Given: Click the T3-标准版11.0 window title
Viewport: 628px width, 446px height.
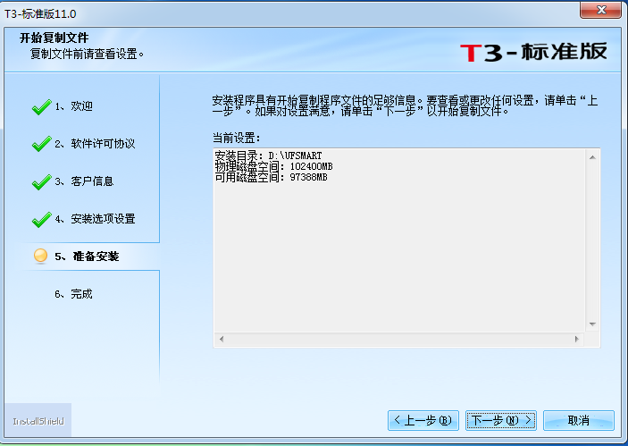Looking at the screenshot, I should pyautogui.click(x=40, y=14).
